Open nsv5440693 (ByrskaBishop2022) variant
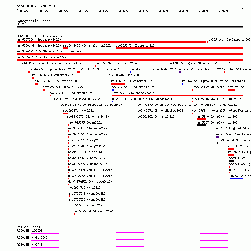Screen dimensions: 251x251 (77, 99)
